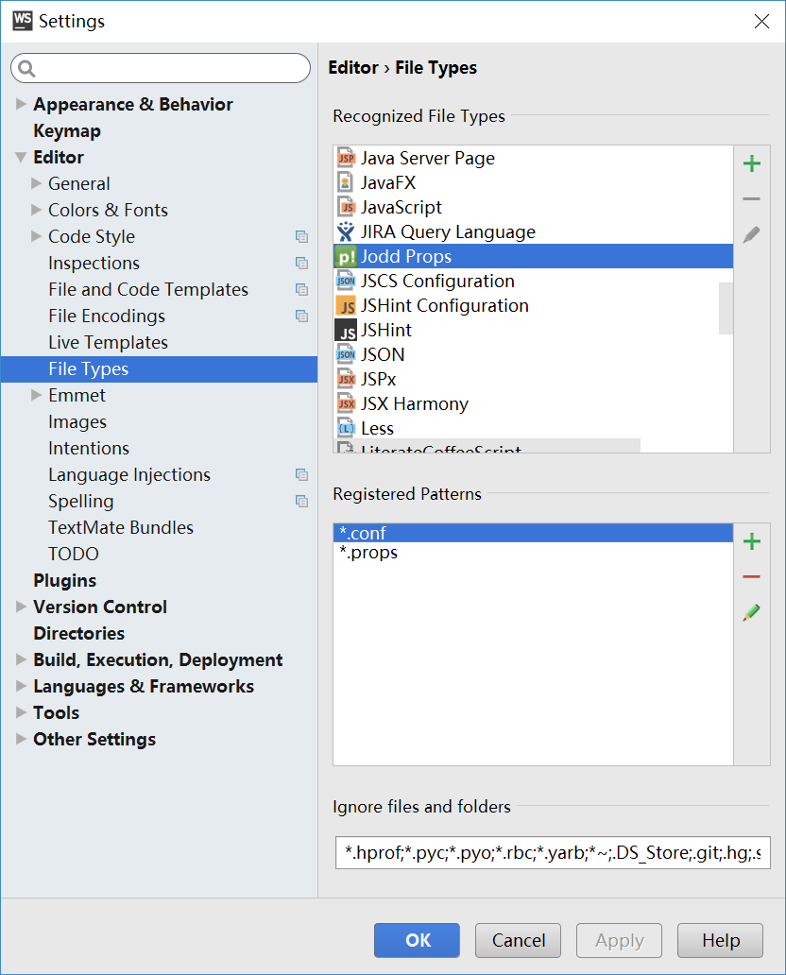
Task: Add a new recognized file type
Action: click(752, 163)
